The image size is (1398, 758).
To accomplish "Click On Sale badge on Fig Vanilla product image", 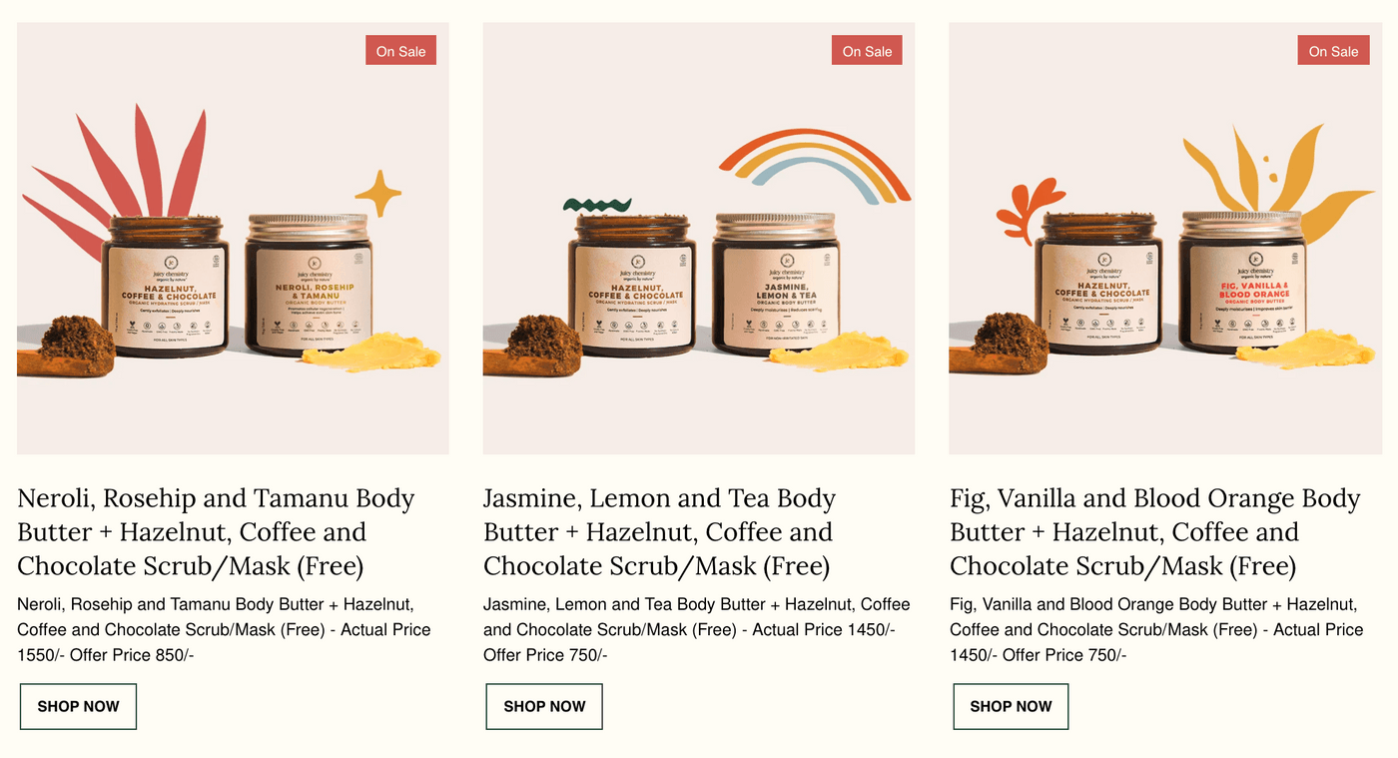I will point(1333,51).
